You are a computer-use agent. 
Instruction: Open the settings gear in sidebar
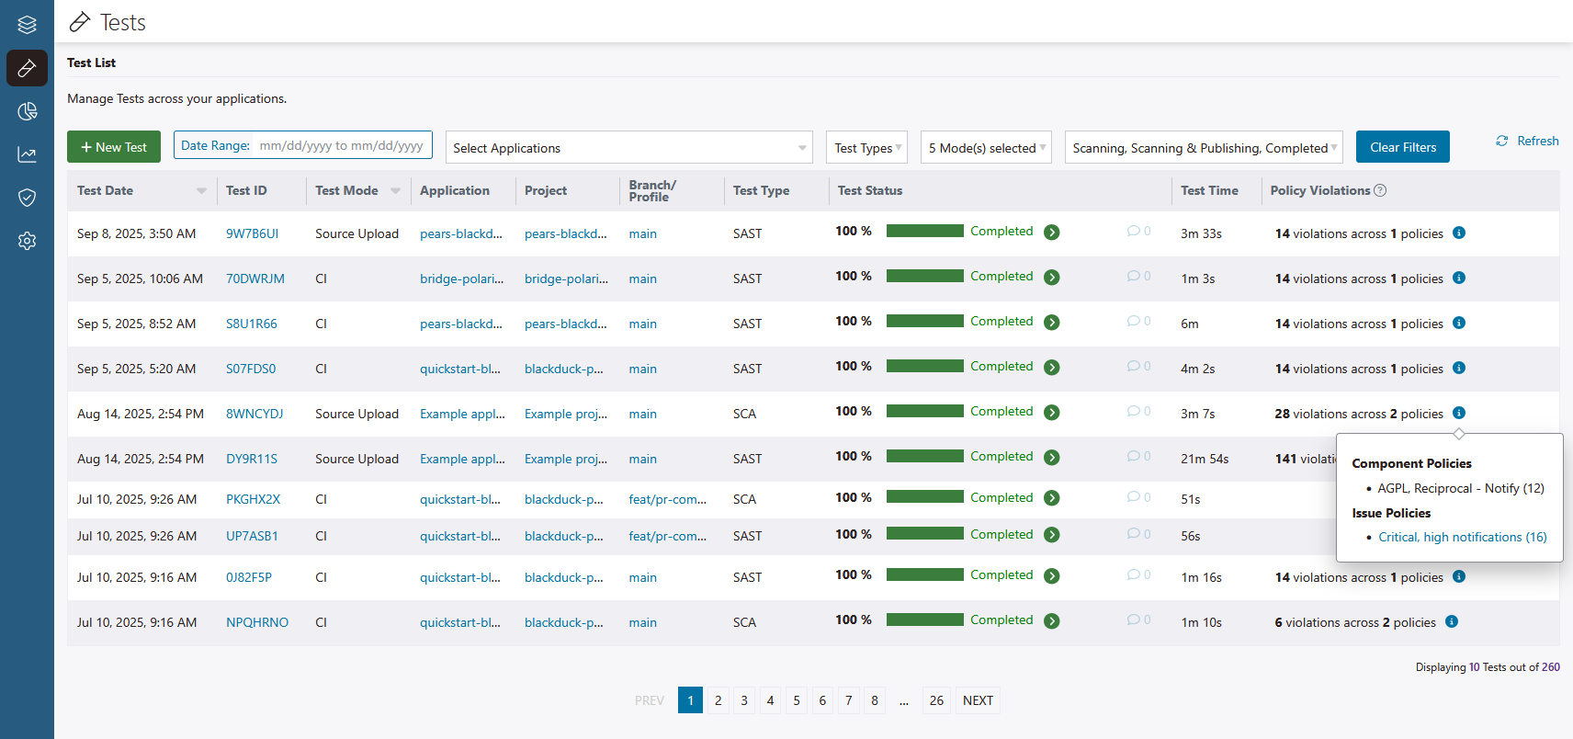tap(27, 241)
